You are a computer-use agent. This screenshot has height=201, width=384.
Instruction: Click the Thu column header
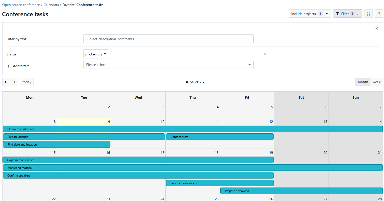point(193,97)
